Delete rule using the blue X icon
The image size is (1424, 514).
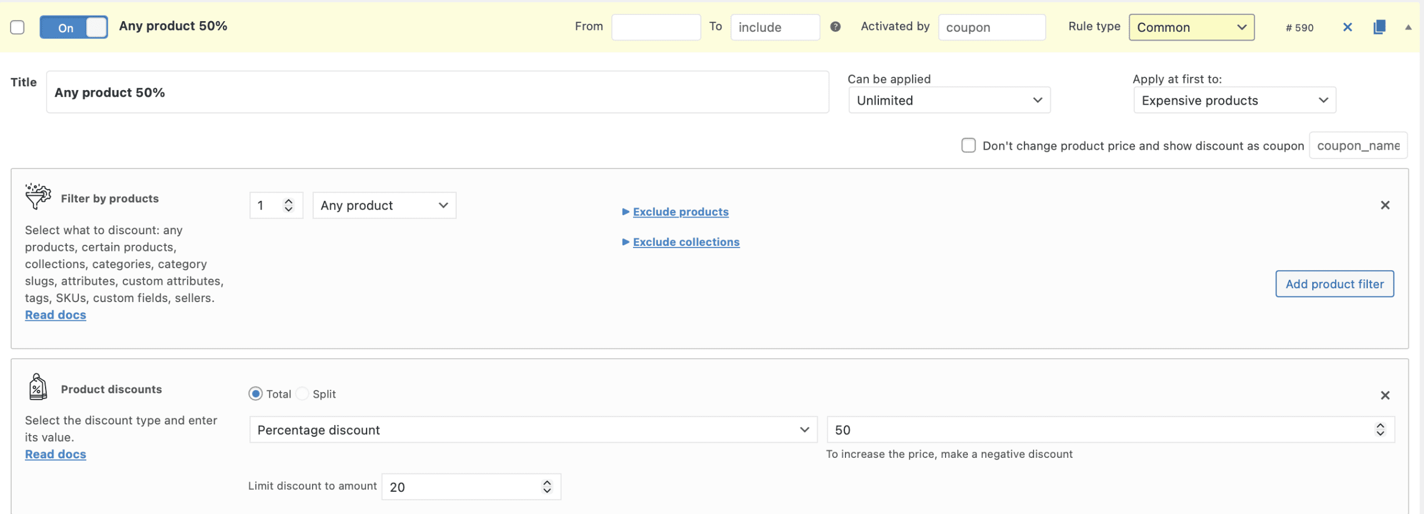click(1347, 27)
